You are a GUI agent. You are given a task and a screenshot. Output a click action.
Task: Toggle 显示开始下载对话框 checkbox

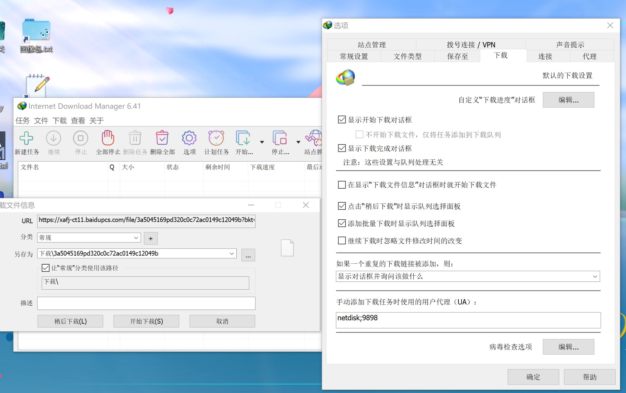[342, 120]
